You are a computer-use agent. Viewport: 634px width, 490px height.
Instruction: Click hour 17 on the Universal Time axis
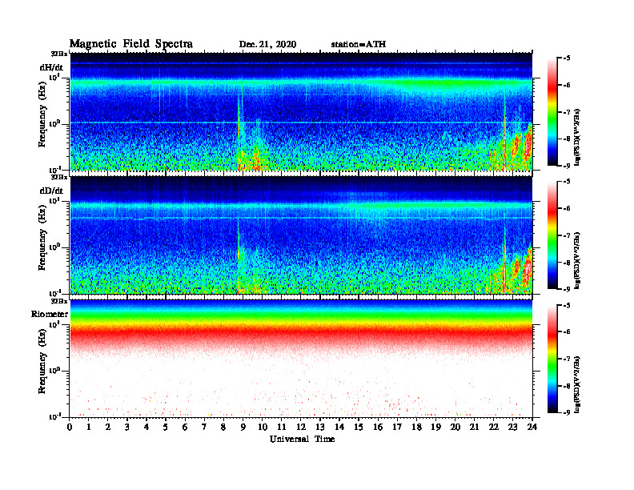397,427
